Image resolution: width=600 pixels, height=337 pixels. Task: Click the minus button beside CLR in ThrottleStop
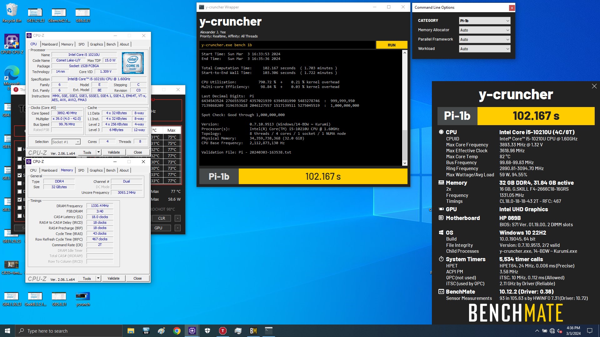click(x=177, y=218)
